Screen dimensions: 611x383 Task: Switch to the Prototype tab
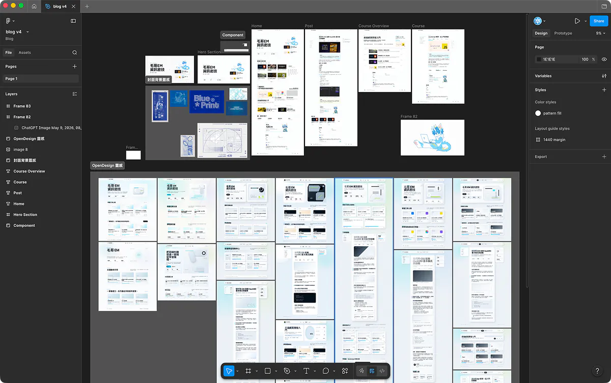[x=563, y=33]
